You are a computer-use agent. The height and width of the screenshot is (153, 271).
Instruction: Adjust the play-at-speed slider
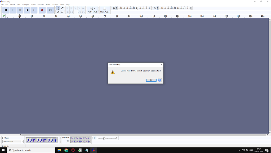click(x=105, y=138)
